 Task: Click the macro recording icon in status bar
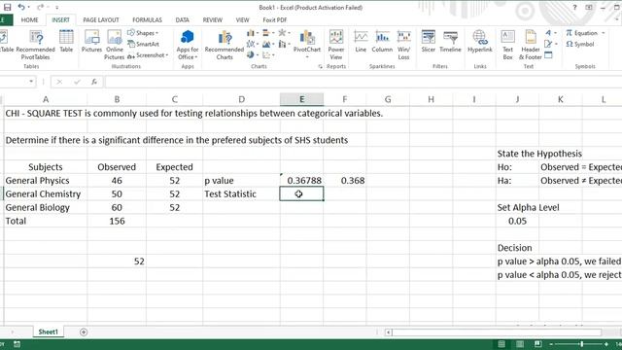pyautogui.click(x=17, y=344)
